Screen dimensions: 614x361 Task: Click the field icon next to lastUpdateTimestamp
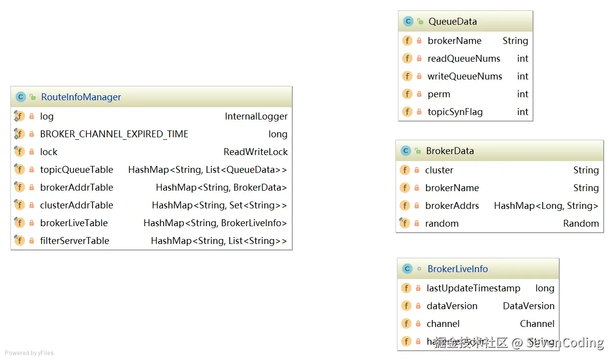coord(406,288)
